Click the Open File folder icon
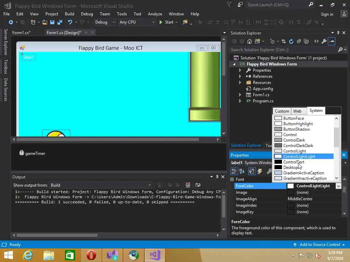Screen dimensions: 350x262 click(x=45, y=22)
